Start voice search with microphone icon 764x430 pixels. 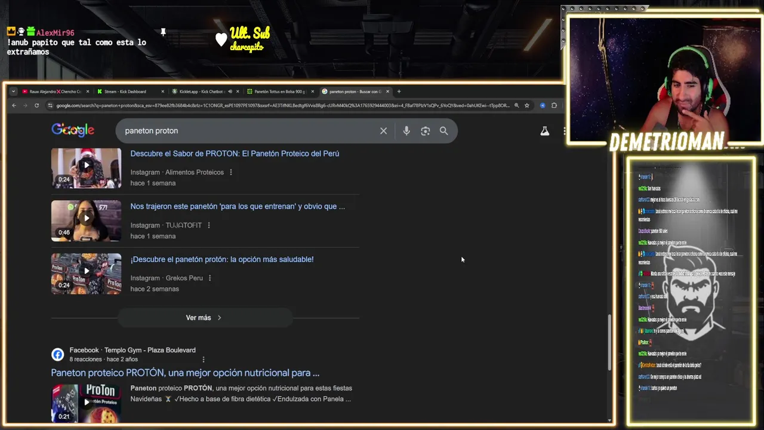click(406, 131)
